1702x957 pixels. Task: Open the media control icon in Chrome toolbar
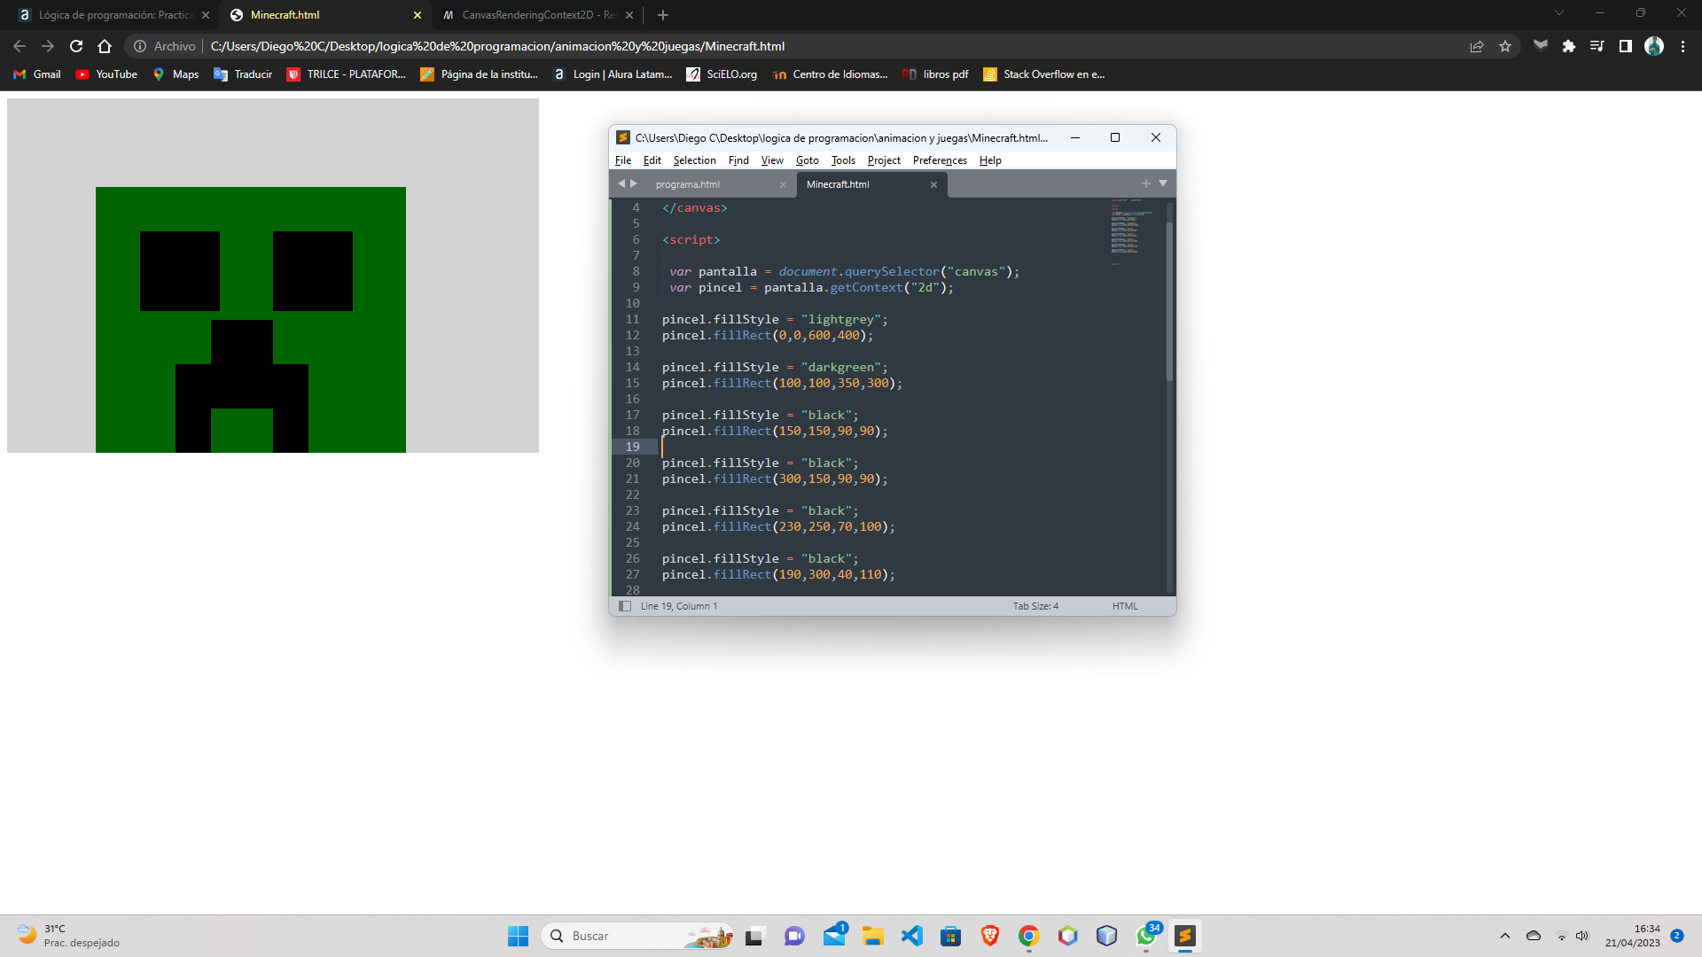click(1597, 46)
